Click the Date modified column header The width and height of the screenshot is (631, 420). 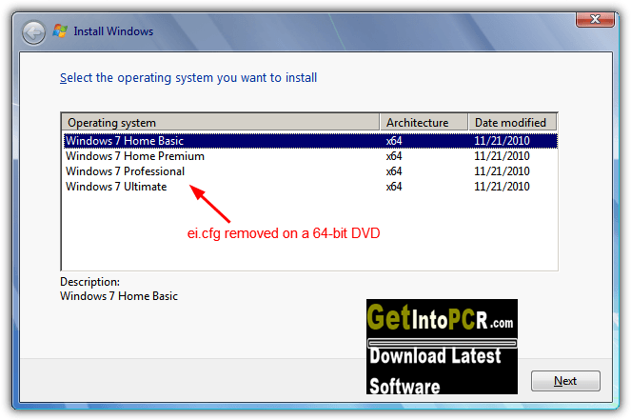(x=512, y=123)
